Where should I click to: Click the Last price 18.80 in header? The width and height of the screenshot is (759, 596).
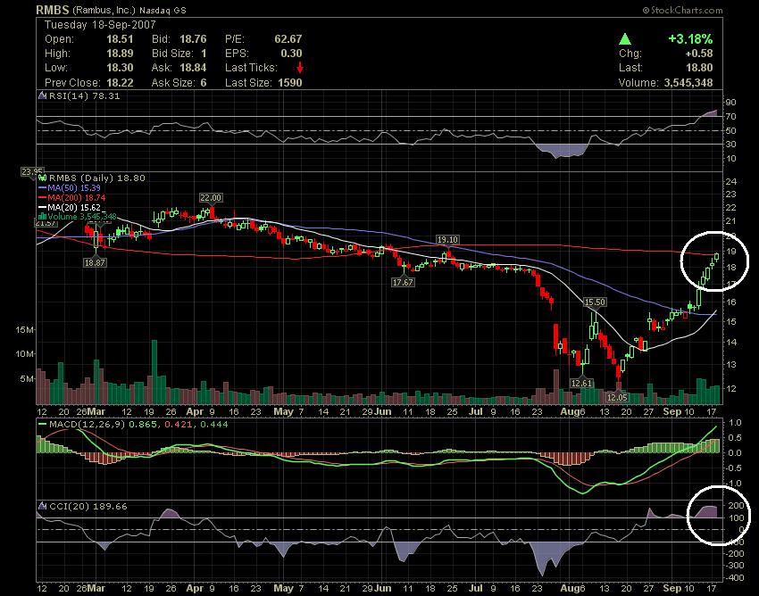tap(699, 68)
